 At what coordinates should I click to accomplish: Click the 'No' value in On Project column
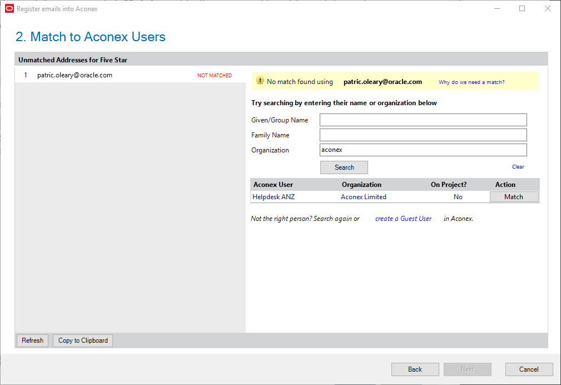[x=458, y=197]
